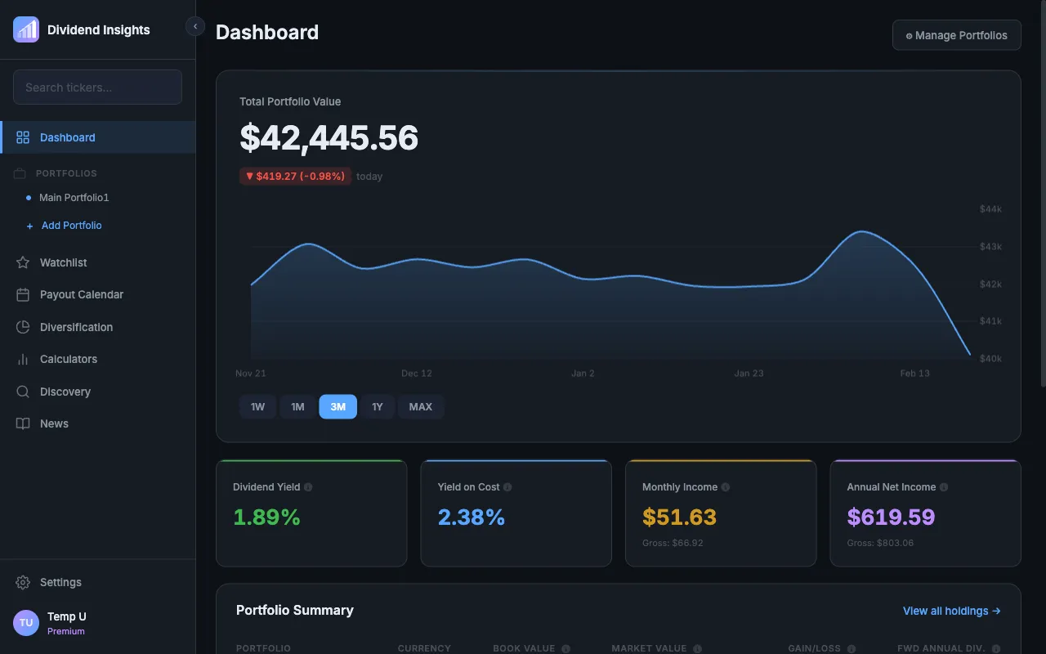Image resolution: width=1046 pixels, height=654 pixels.
Task: Click the Discovery magnifier icon
Action: 23,392
